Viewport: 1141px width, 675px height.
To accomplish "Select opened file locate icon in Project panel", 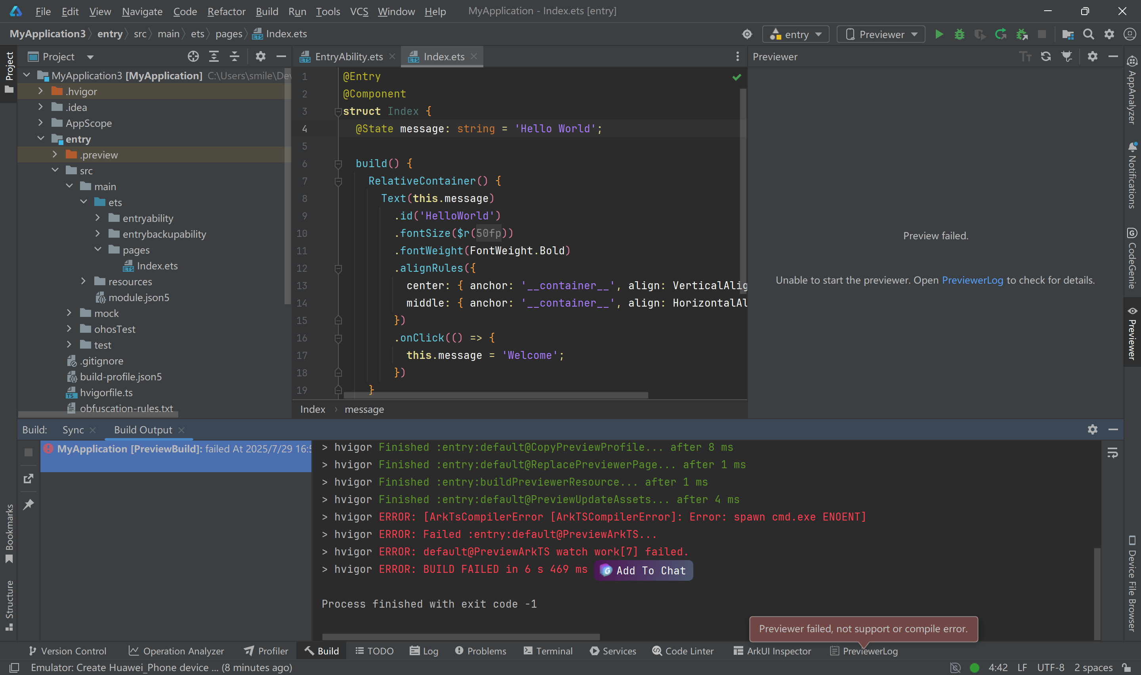I will coord(193,56).
